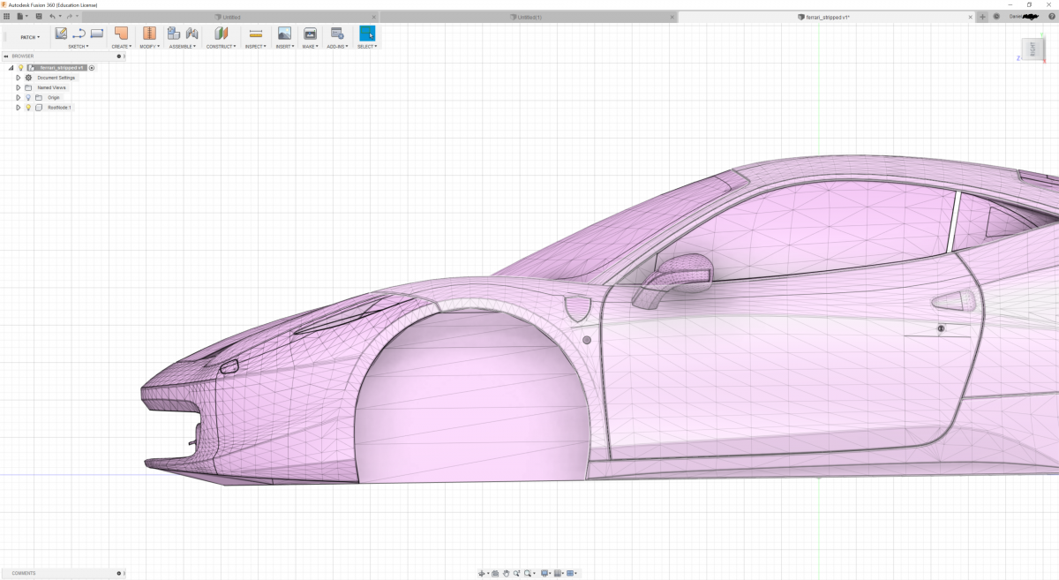Open the ASSEMBLE menu

(183, 47)
